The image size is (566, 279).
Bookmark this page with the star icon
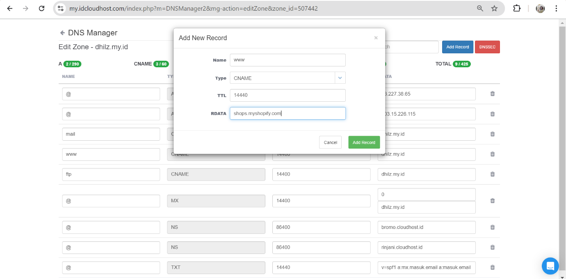coord(494,8)
